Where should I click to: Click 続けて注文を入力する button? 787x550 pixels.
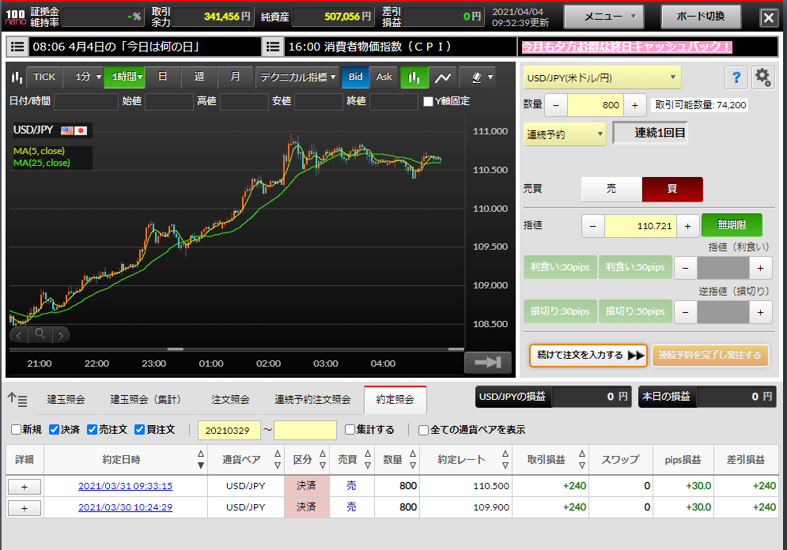point(588,356)
